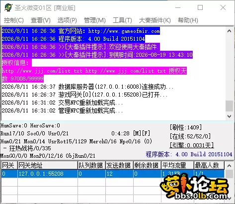Click the [引擎:0.0031天] underlined label
Screen dimensions: 235x204
tap(192, 145)
